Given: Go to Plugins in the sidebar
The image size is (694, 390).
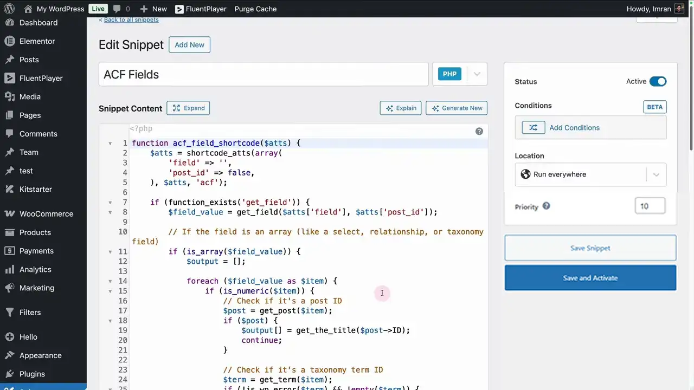Looking at the screenshot, I should (32, 374).
